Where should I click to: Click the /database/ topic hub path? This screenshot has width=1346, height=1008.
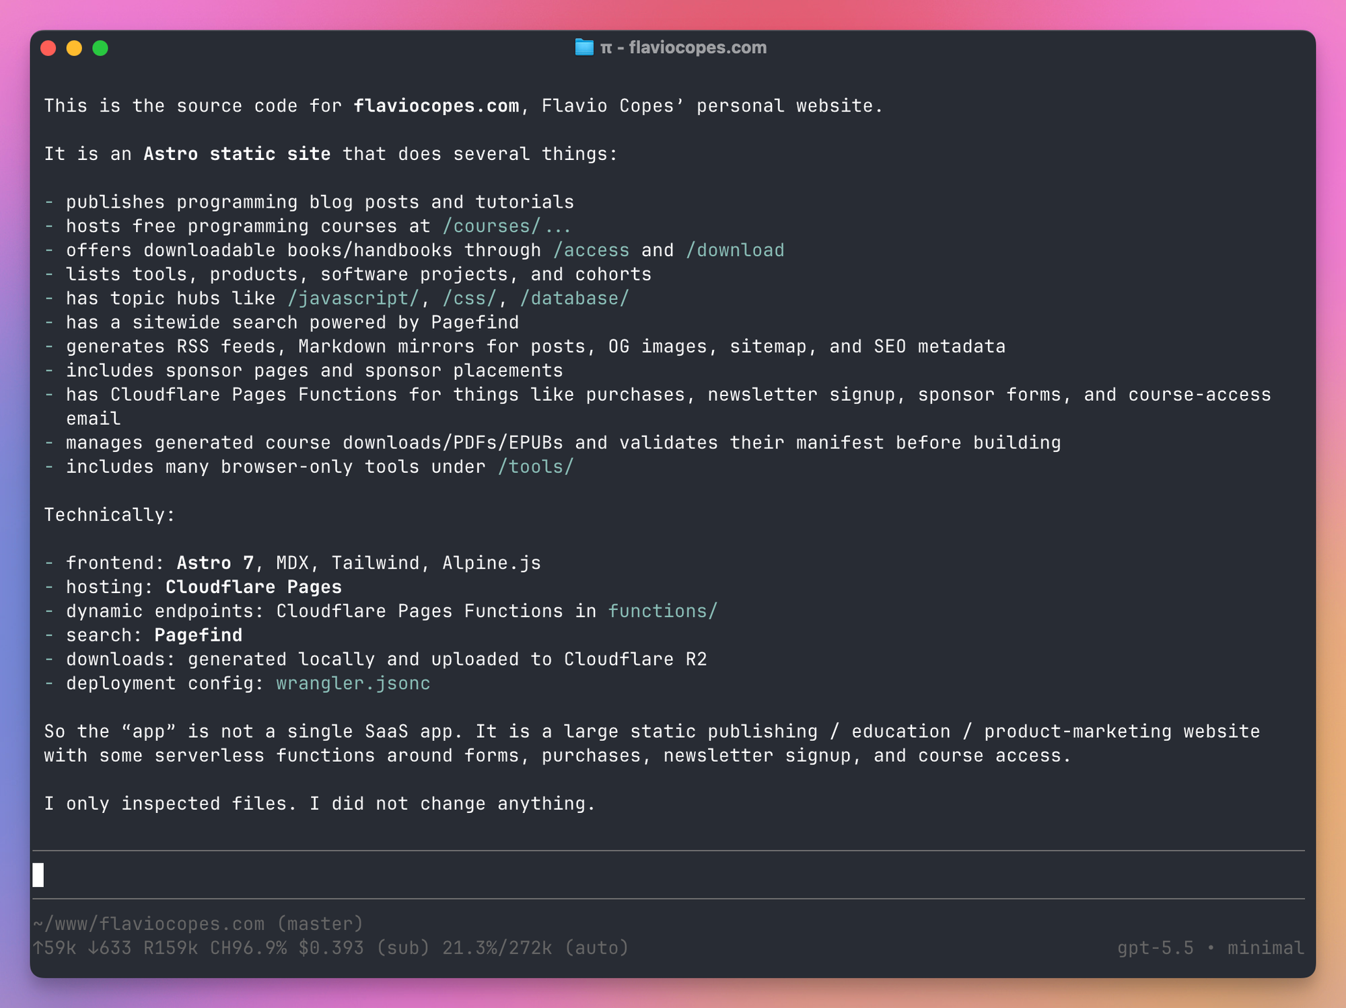(x=575, y=299)
